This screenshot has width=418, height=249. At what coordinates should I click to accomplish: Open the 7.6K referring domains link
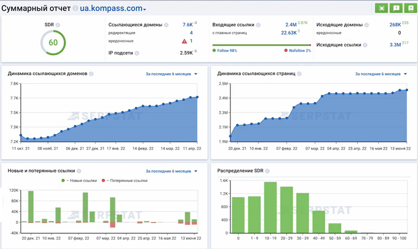click(187, 25)
